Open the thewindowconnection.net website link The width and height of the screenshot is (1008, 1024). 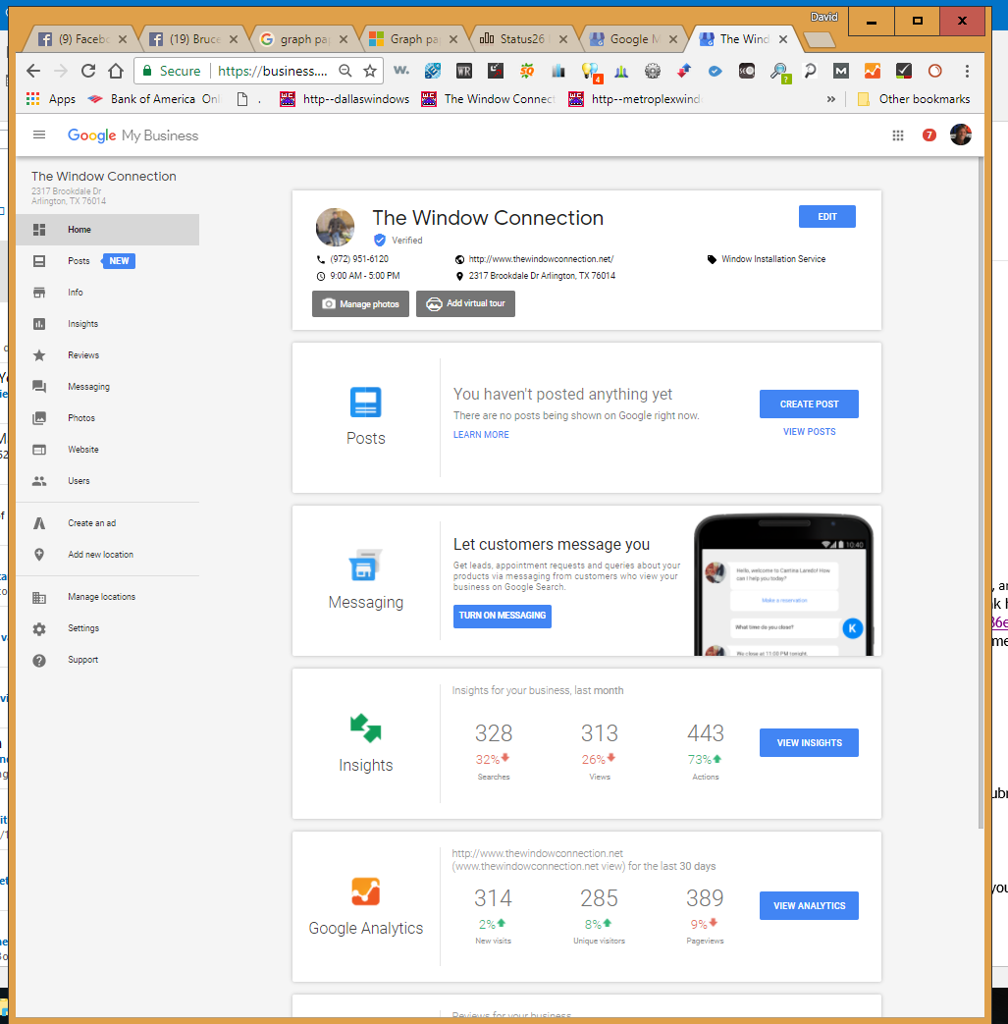point(541,259)
